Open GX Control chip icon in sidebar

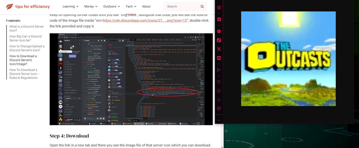[219, 7]
